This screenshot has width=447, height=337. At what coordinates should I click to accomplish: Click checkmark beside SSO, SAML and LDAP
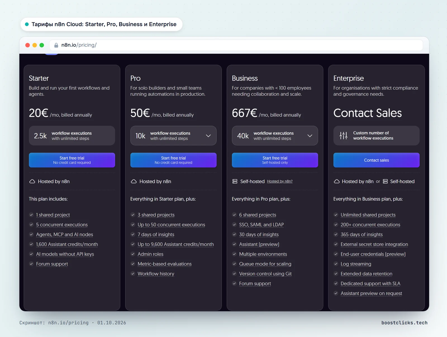point(234,224)
